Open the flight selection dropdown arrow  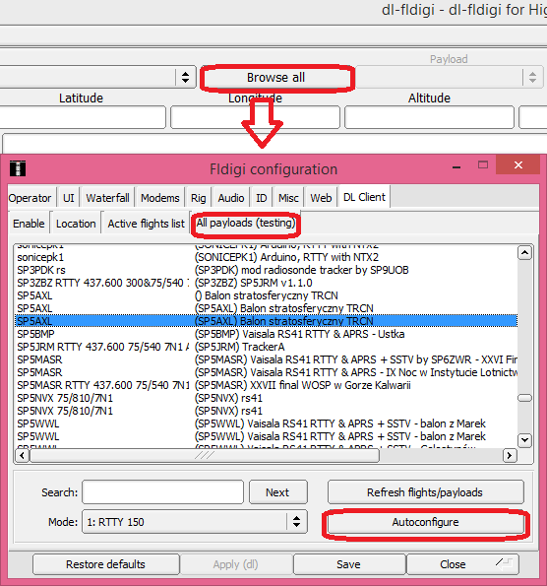click(x=185, y=78)
